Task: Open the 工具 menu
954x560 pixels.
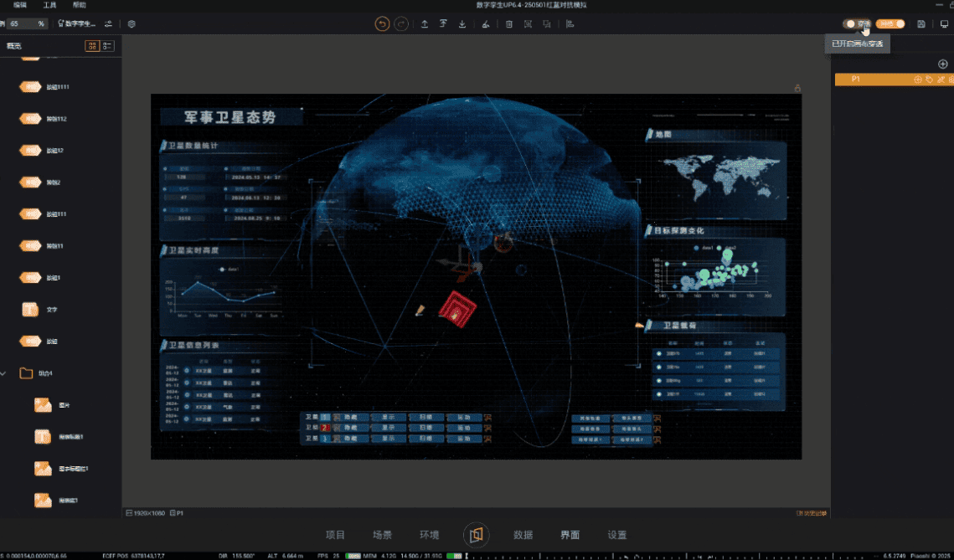Action: 49,5
